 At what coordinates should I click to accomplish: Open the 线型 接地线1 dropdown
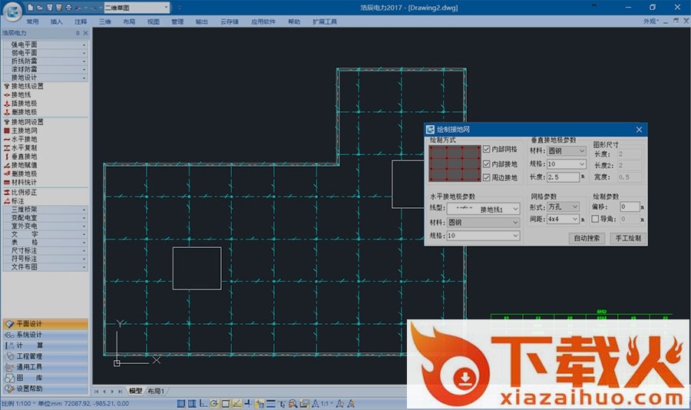[484, 209]
